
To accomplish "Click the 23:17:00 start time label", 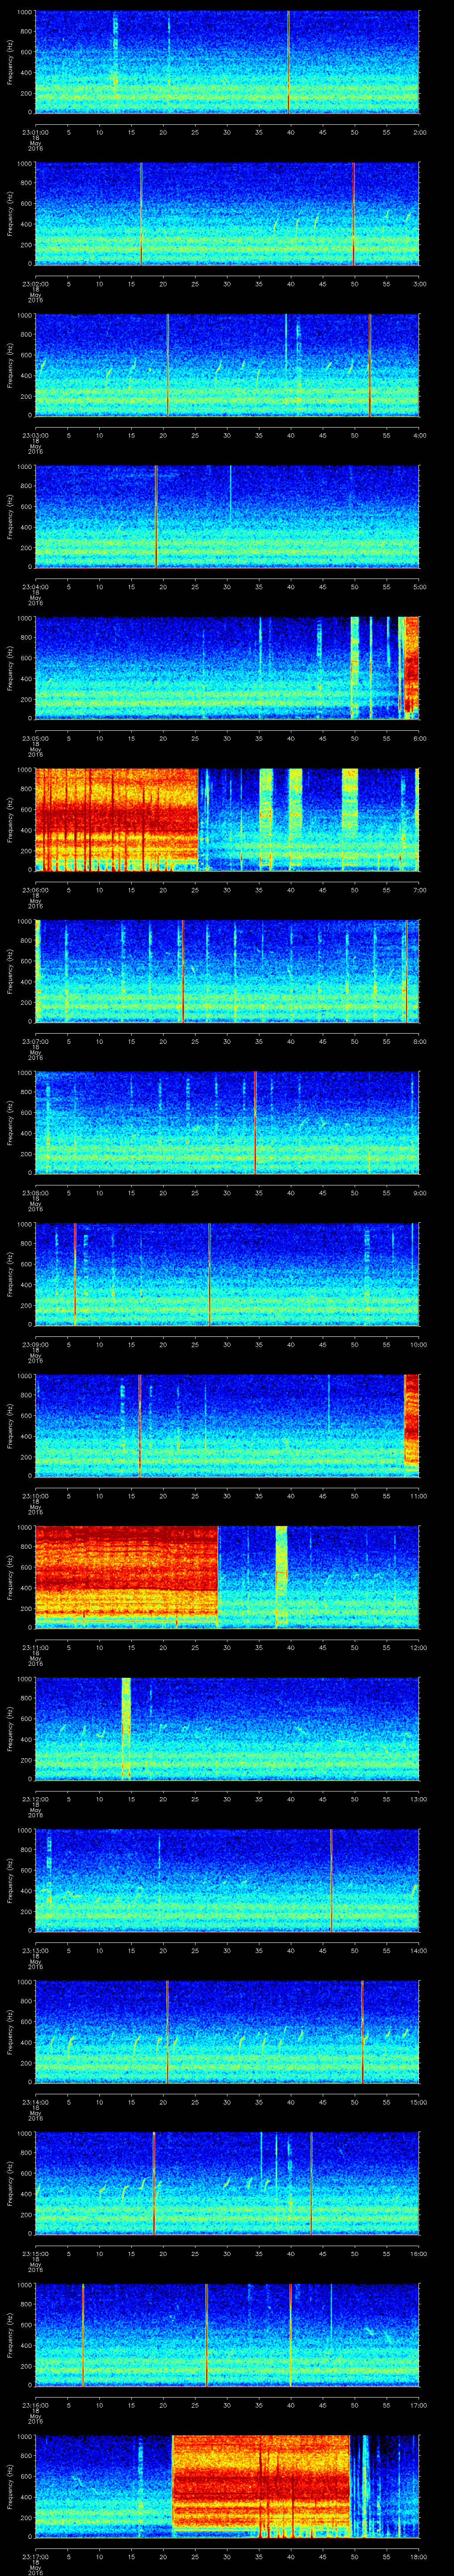I will pos(35,2557).
